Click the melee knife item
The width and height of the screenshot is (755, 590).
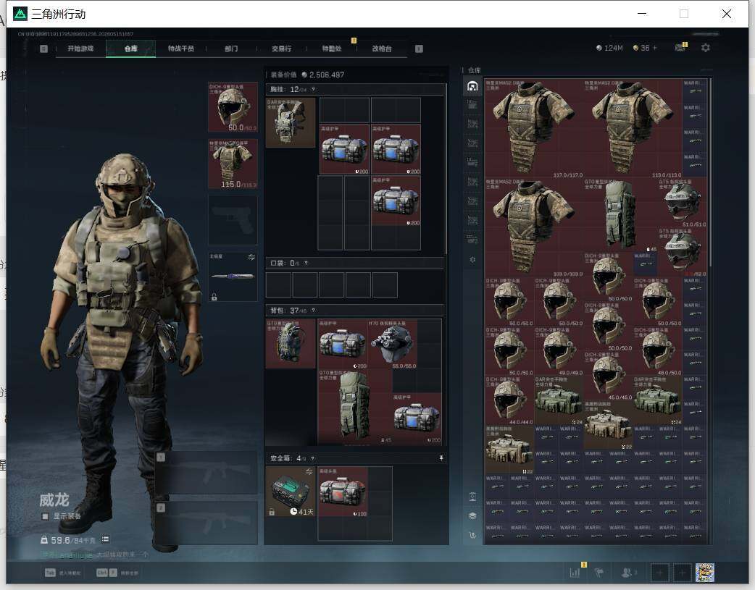(x=233, y=277)
